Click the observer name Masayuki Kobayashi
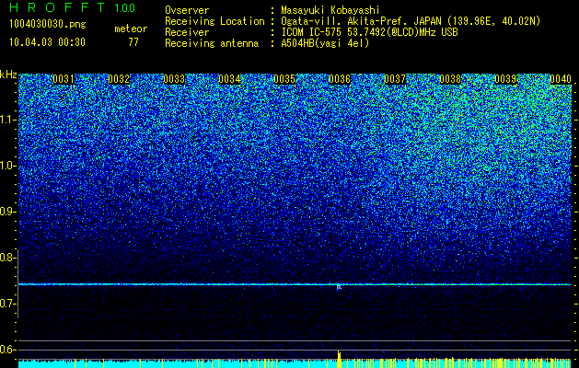579x368 pixels. [x=330, y=10]
